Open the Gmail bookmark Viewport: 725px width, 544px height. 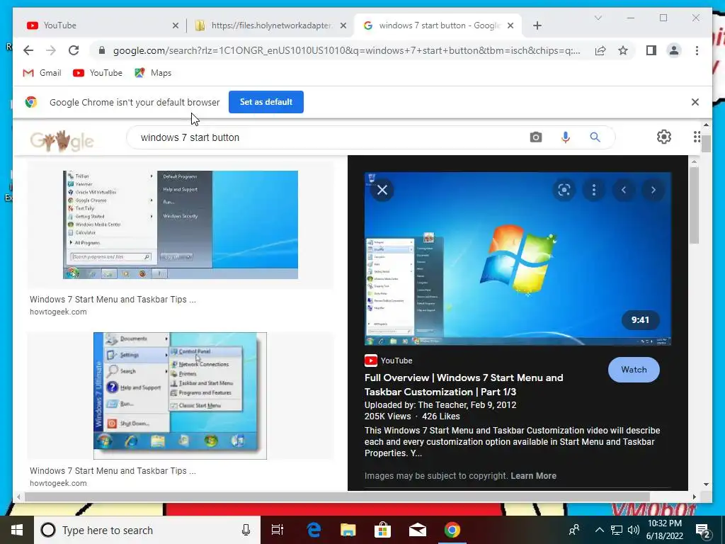pyautogui.click(x=42, y=73)
